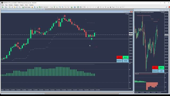
Task: Toggle the Авто-торговля button
Action: pos(44,7)
